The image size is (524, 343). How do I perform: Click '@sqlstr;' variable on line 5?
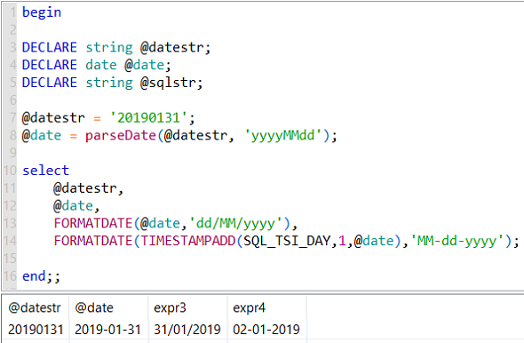[x=171, y=83]
